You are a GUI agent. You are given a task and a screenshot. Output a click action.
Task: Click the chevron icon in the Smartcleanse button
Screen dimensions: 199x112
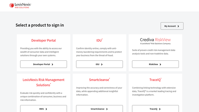pyautogui.click(x=107, y=109)
